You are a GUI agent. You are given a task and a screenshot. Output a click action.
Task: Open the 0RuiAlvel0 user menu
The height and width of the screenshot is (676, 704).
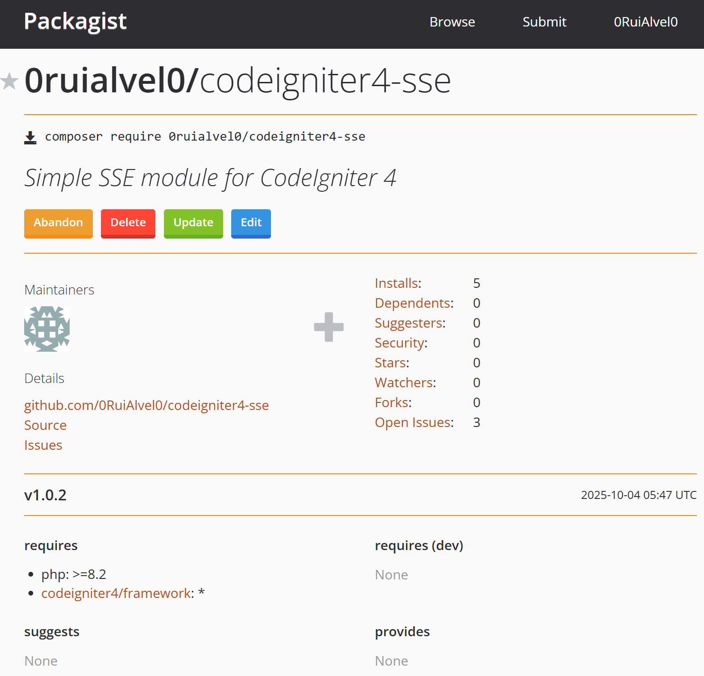point(645,22)
